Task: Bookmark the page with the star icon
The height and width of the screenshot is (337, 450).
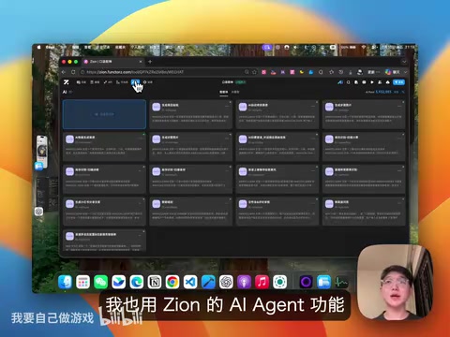Action: [254, 72]
